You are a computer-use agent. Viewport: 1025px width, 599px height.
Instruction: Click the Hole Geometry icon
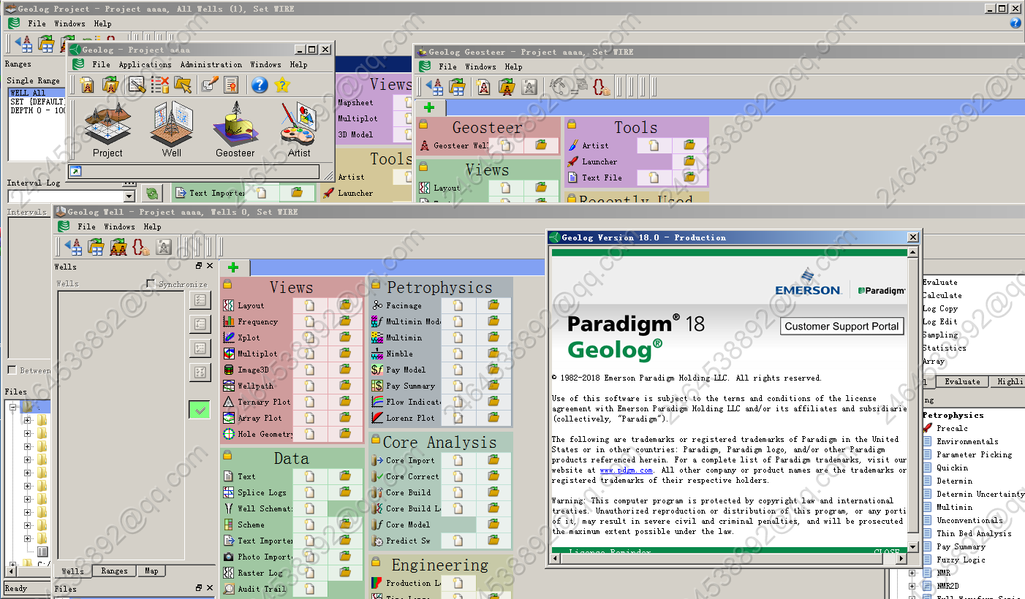pos(230,434)
